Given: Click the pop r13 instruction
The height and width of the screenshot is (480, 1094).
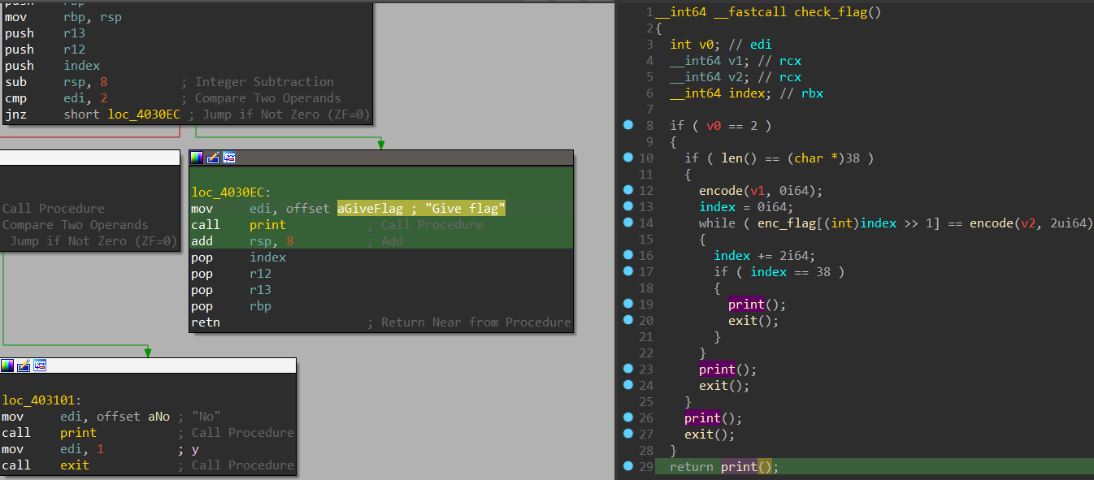Looking at the screenshot, I should pyautogui.click(x=231, y=290).
